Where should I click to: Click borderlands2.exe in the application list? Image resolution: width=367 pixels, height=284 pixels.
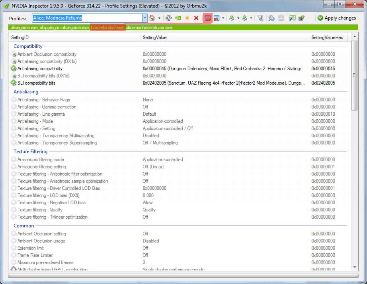coord(108,28)
